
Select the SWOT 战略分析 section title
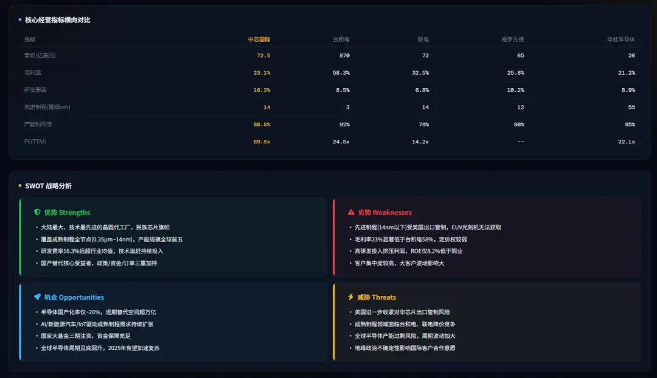coord(48,186)
